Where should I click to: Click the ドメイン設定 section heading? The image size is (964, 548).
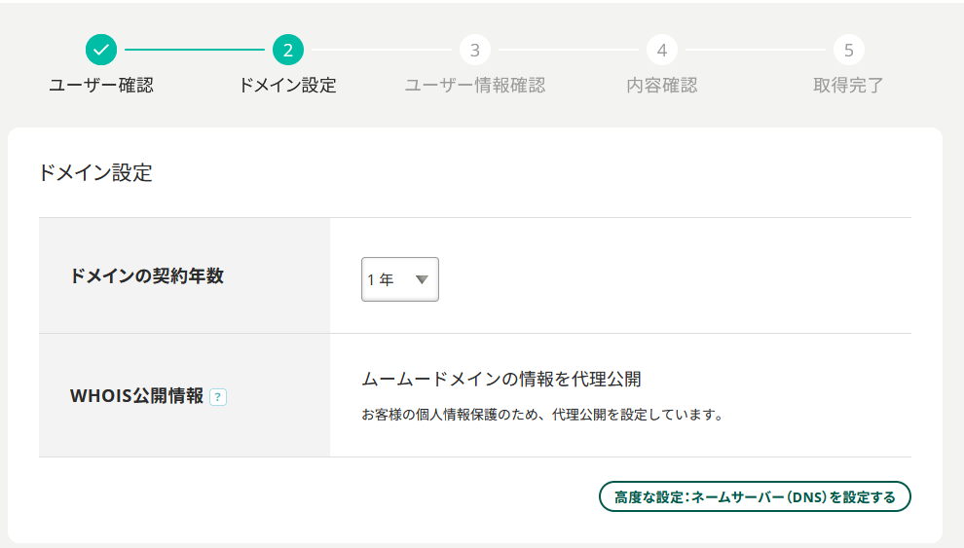[x=95, y=172]
